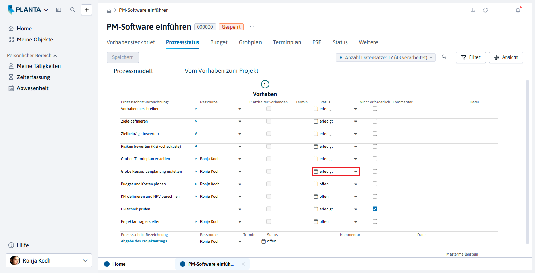Click the link arrow for Ziele definieren
Screen dimensions: 535x273
pos(196,121)
